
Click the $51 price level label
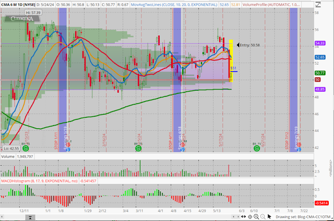(x=233, y=68)
